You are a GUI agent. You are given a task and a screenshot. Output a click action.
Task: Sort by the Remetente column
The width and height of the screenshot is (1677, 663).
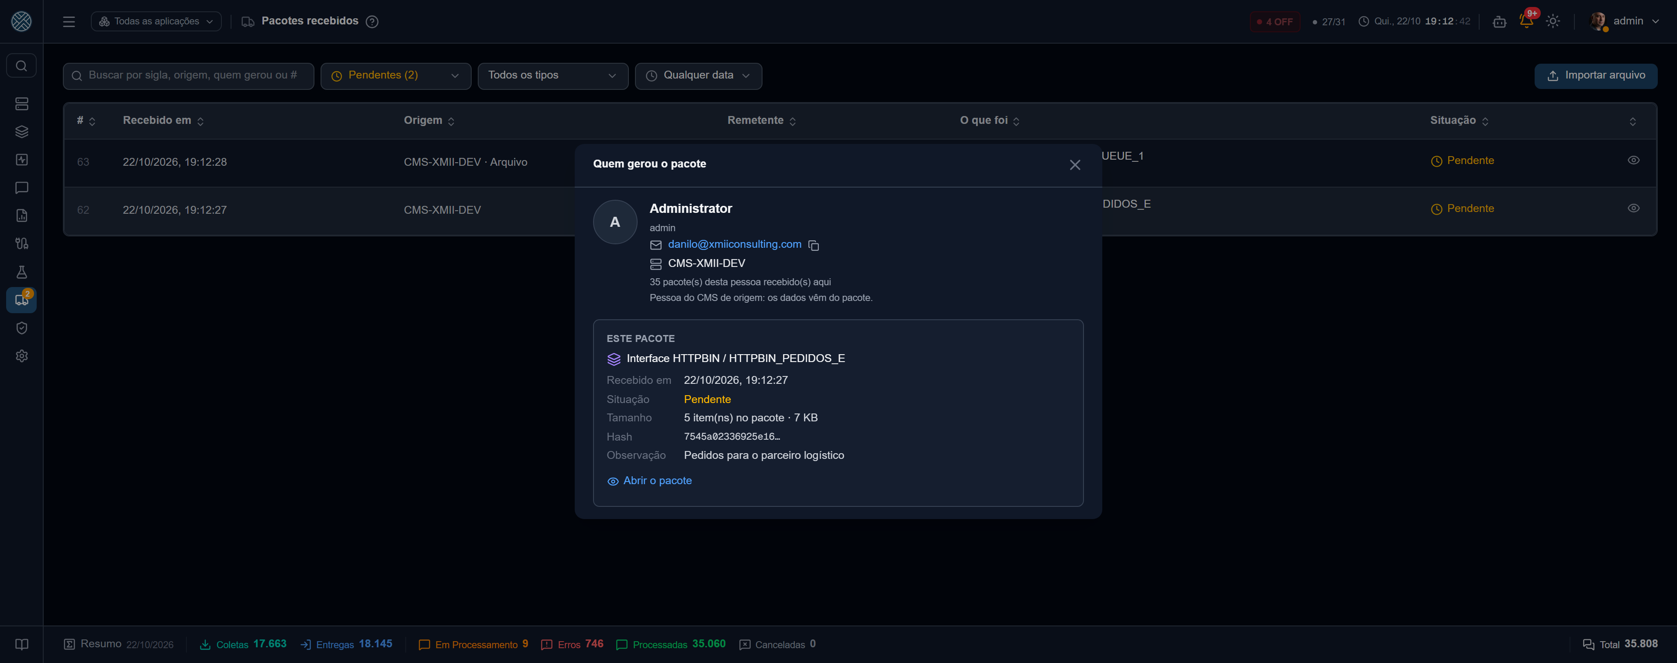(x=762, y=120)
